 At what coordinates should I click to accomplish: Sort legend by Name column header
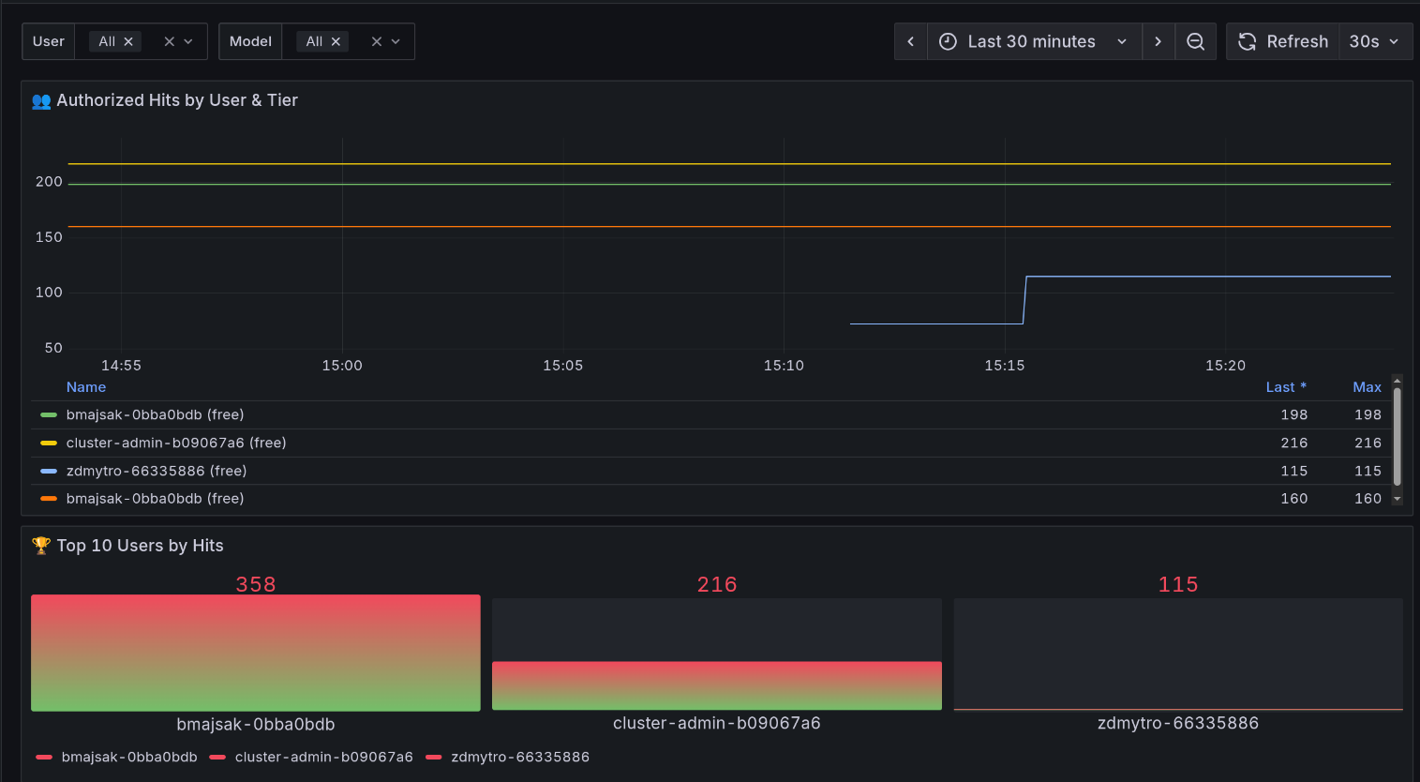pos(86,387)
